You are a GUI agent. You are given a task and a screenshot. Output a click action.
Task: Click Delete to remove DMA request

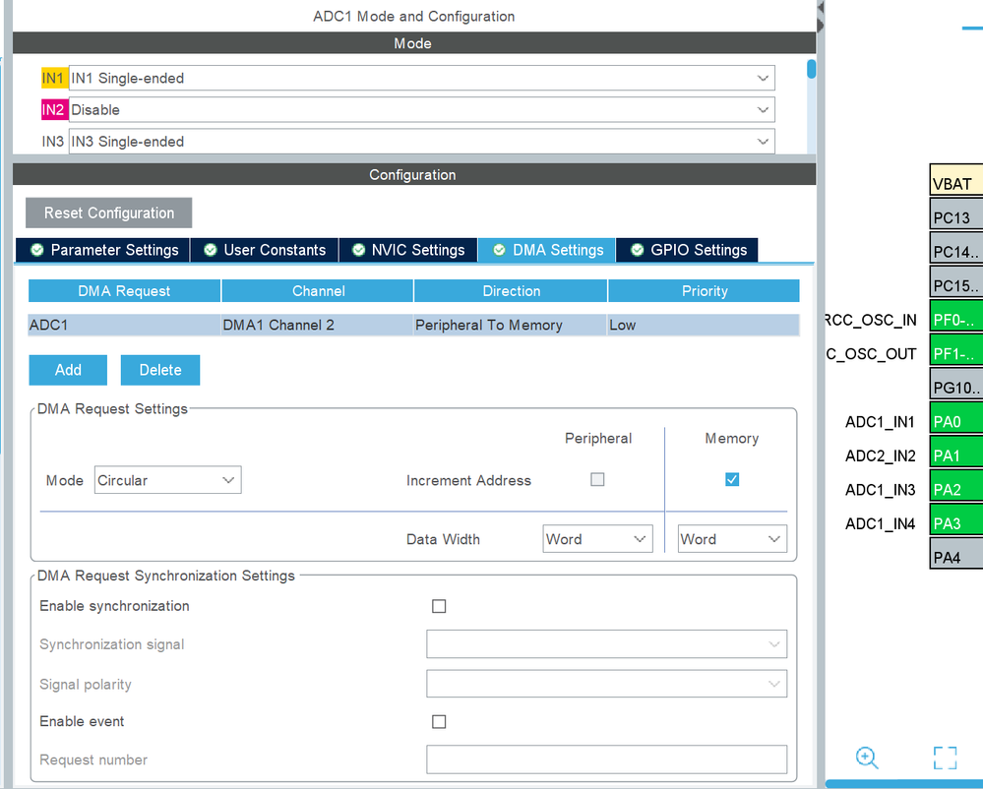coord(160,370)
